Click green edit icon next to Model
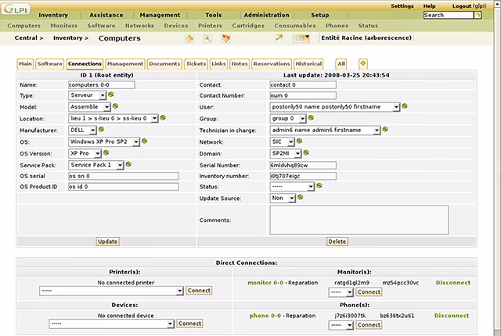501x336 pixels. click(115, 105)
